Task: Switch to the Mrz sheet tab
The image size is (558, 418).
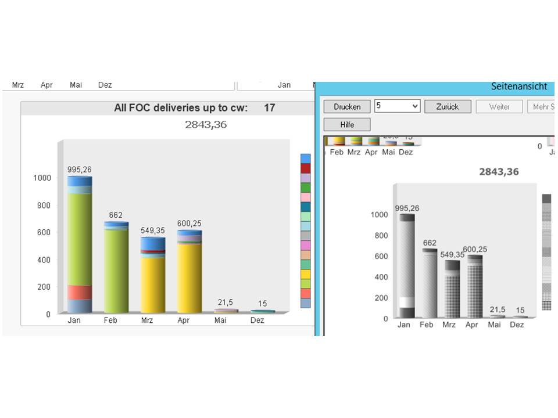Action: [17, 85]
